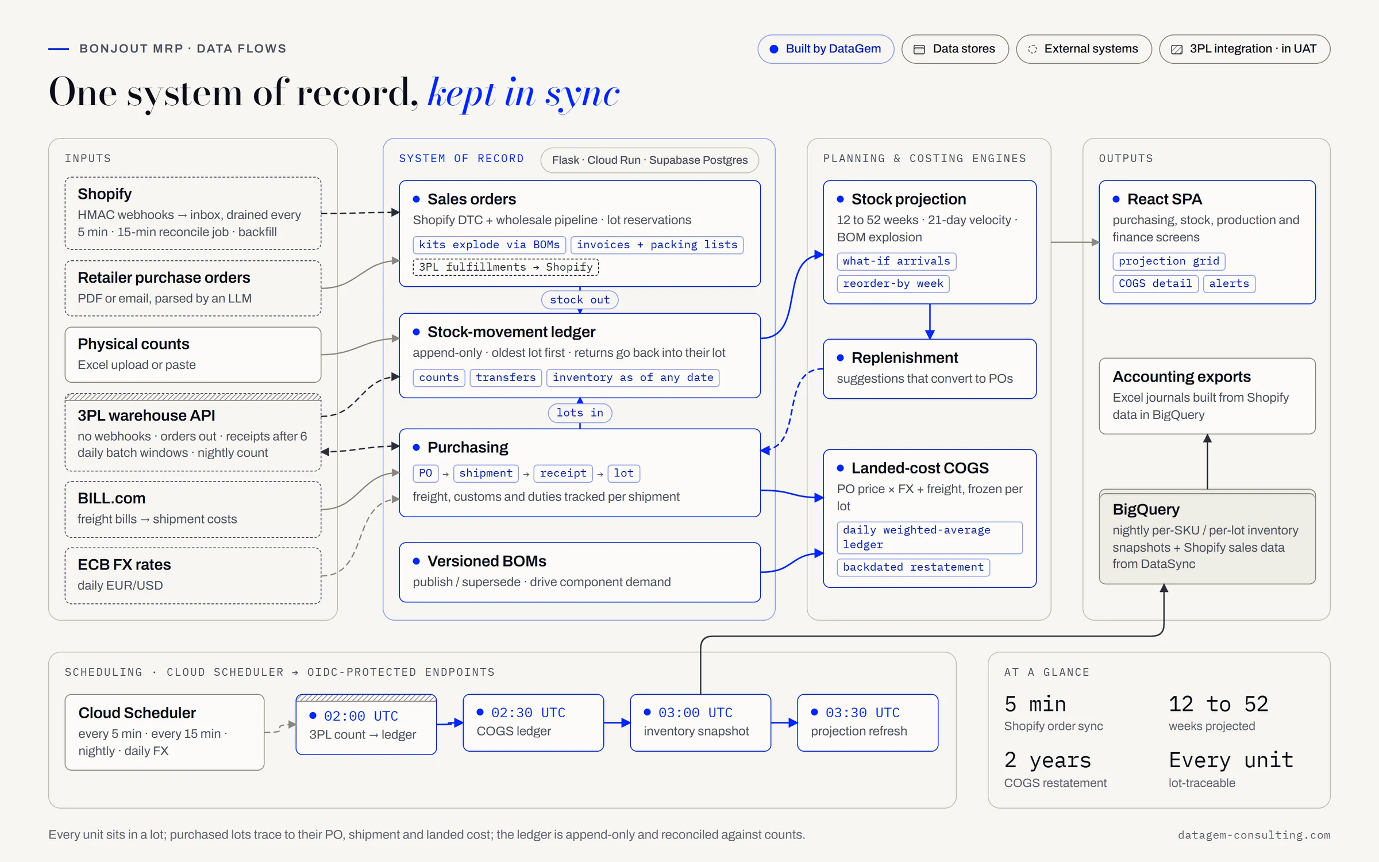Click the 'shipment' tag in Purchasing
Viewport: 1379px width, 862px height.
(486, 473)
